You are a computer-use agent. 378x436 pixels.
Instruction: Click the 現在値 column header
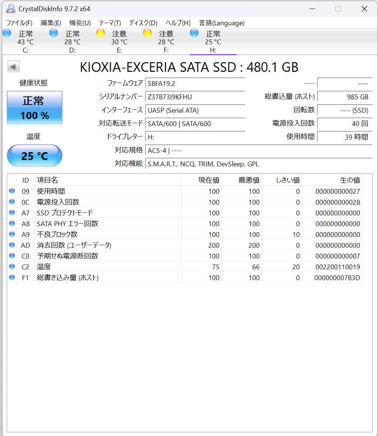pyautogui.click(x=202, y=180)
